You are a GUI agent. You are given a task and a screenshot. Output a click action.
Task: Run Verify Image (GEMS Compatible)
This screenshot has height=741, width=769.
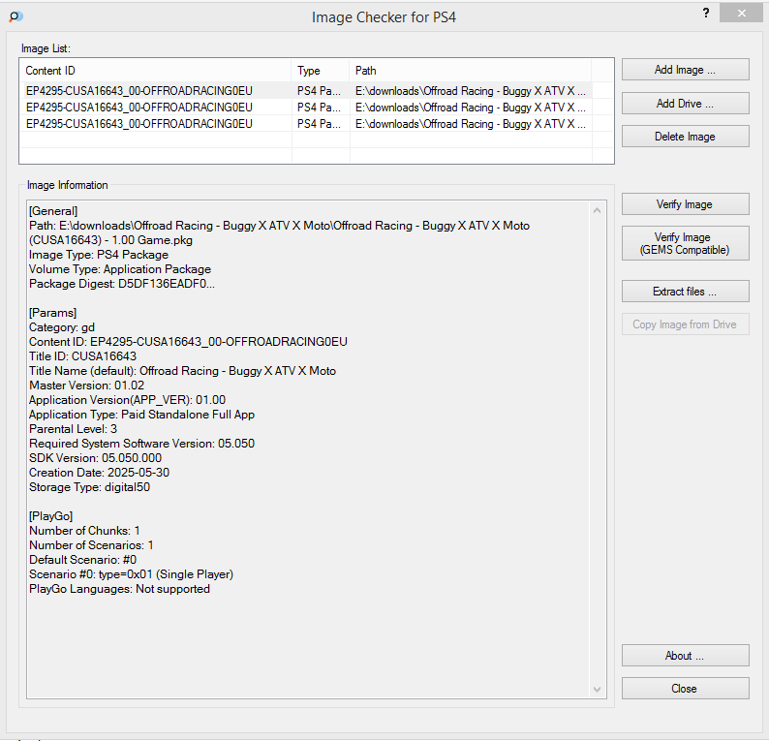(685, 243)
